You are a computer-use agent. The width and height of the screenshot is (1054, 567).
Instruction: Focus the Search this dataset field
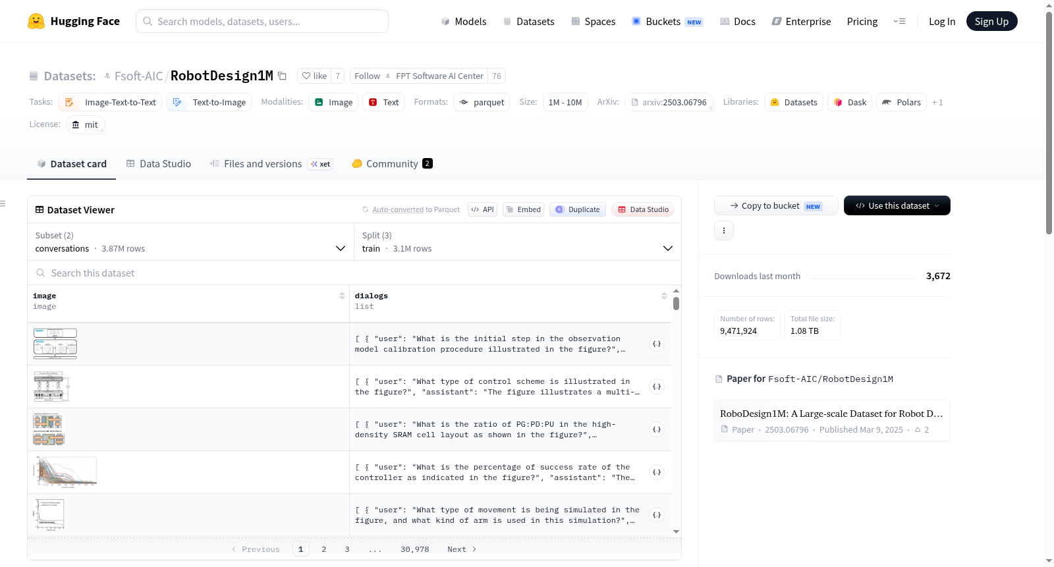(x=354, y=273)
